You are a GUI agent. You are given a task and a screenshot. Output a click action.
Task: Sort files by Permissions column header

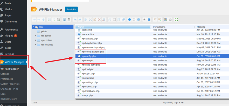(173, 27)
